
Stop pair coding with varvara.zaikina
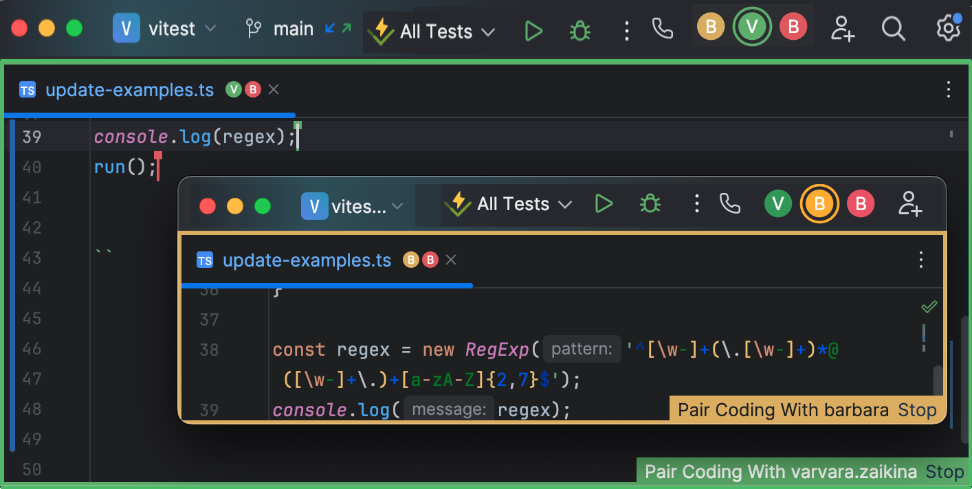[x=945, y=471]
